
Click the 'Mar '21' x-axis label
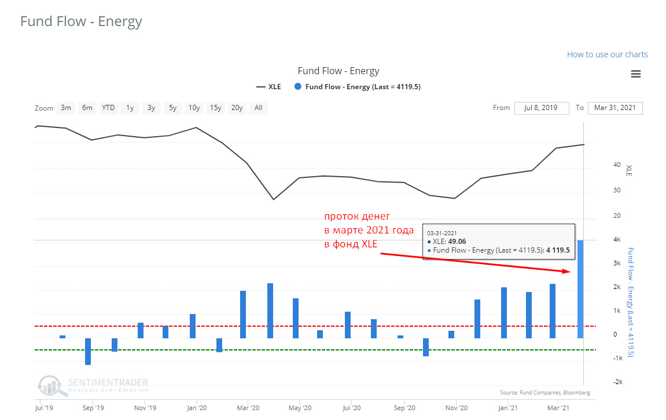tap(558, 408)
